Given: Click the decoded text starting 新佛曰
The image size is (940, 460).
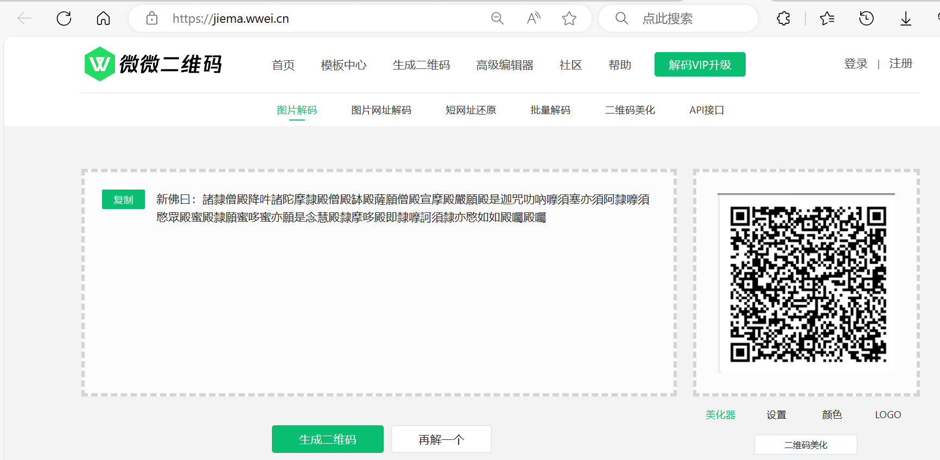Looking at the screenshot, I should click(403, 209).
